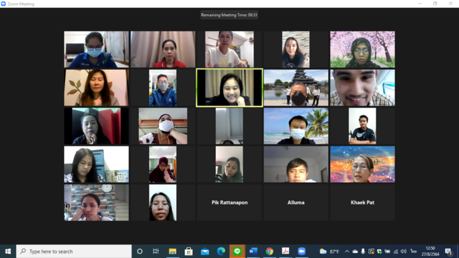The image size is (459, 258).
Task: Open the Mail app icon
Action: 205,251
